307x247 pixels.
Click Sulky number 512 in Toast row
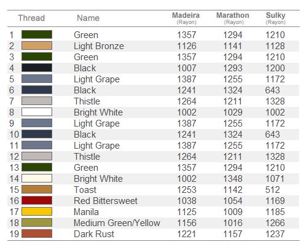pyautogui.click(x=273, y=190)
